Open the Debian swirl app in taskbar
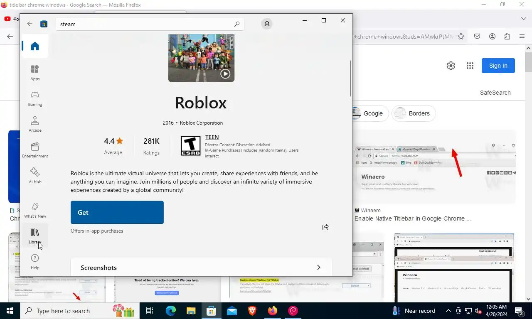 pyautogui.click(x=293, y=311)
